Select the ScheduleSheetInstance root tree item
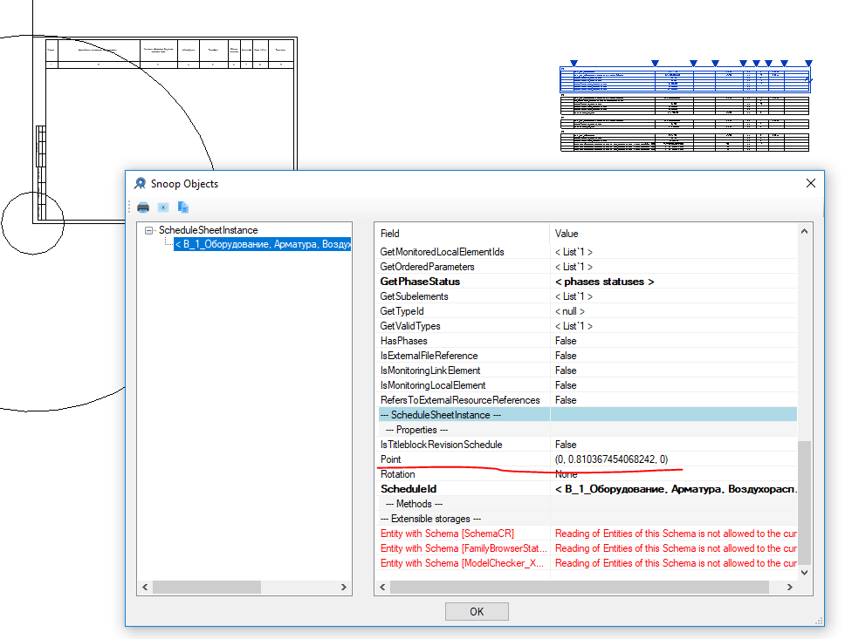This screenshot has height=639, width=845. pyautogui.click(x=208, y=230)
